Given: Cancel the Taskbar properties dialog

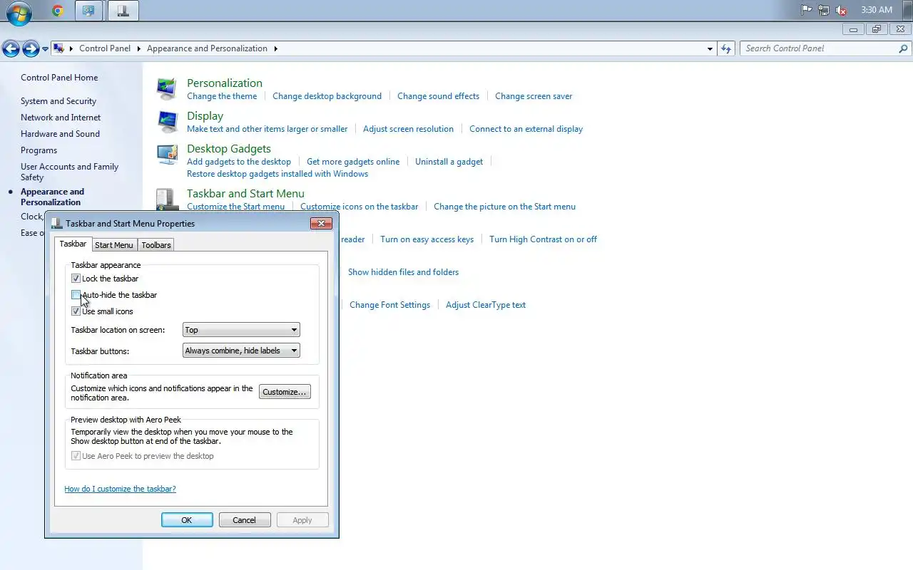Looking at the screenshot, I should point(245,520).
